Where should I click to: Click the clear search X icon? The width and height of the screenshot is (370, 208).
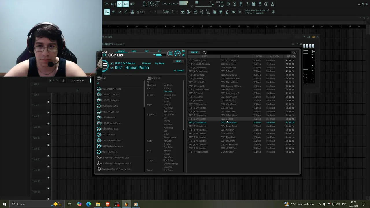[294, 53]
